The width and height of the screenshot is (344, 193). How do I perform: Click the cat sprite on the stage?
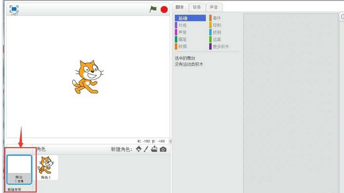point(88,77)
